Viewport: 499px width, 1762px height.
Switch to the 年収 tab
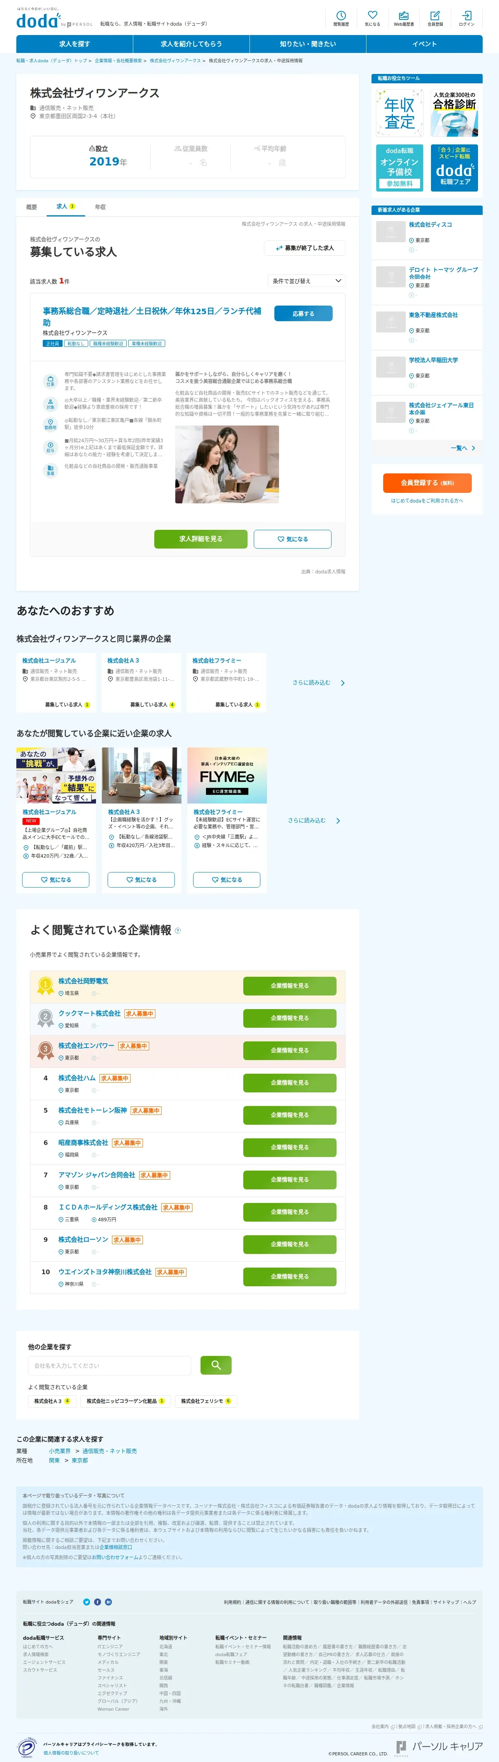tap(100, 207)
